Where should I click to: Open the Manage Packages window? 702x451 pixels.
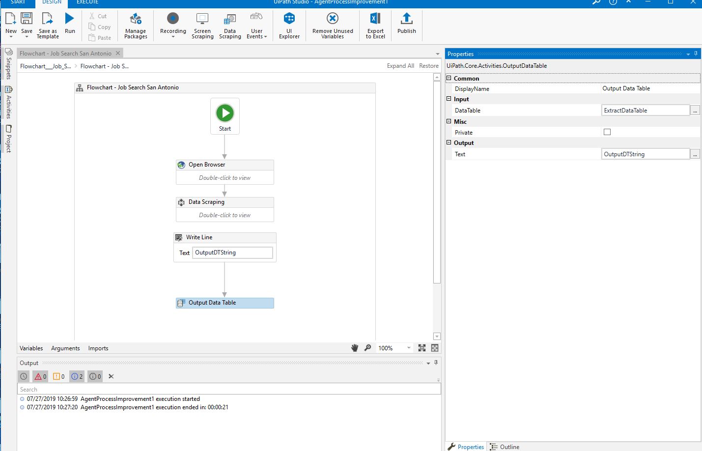(136, 26)
